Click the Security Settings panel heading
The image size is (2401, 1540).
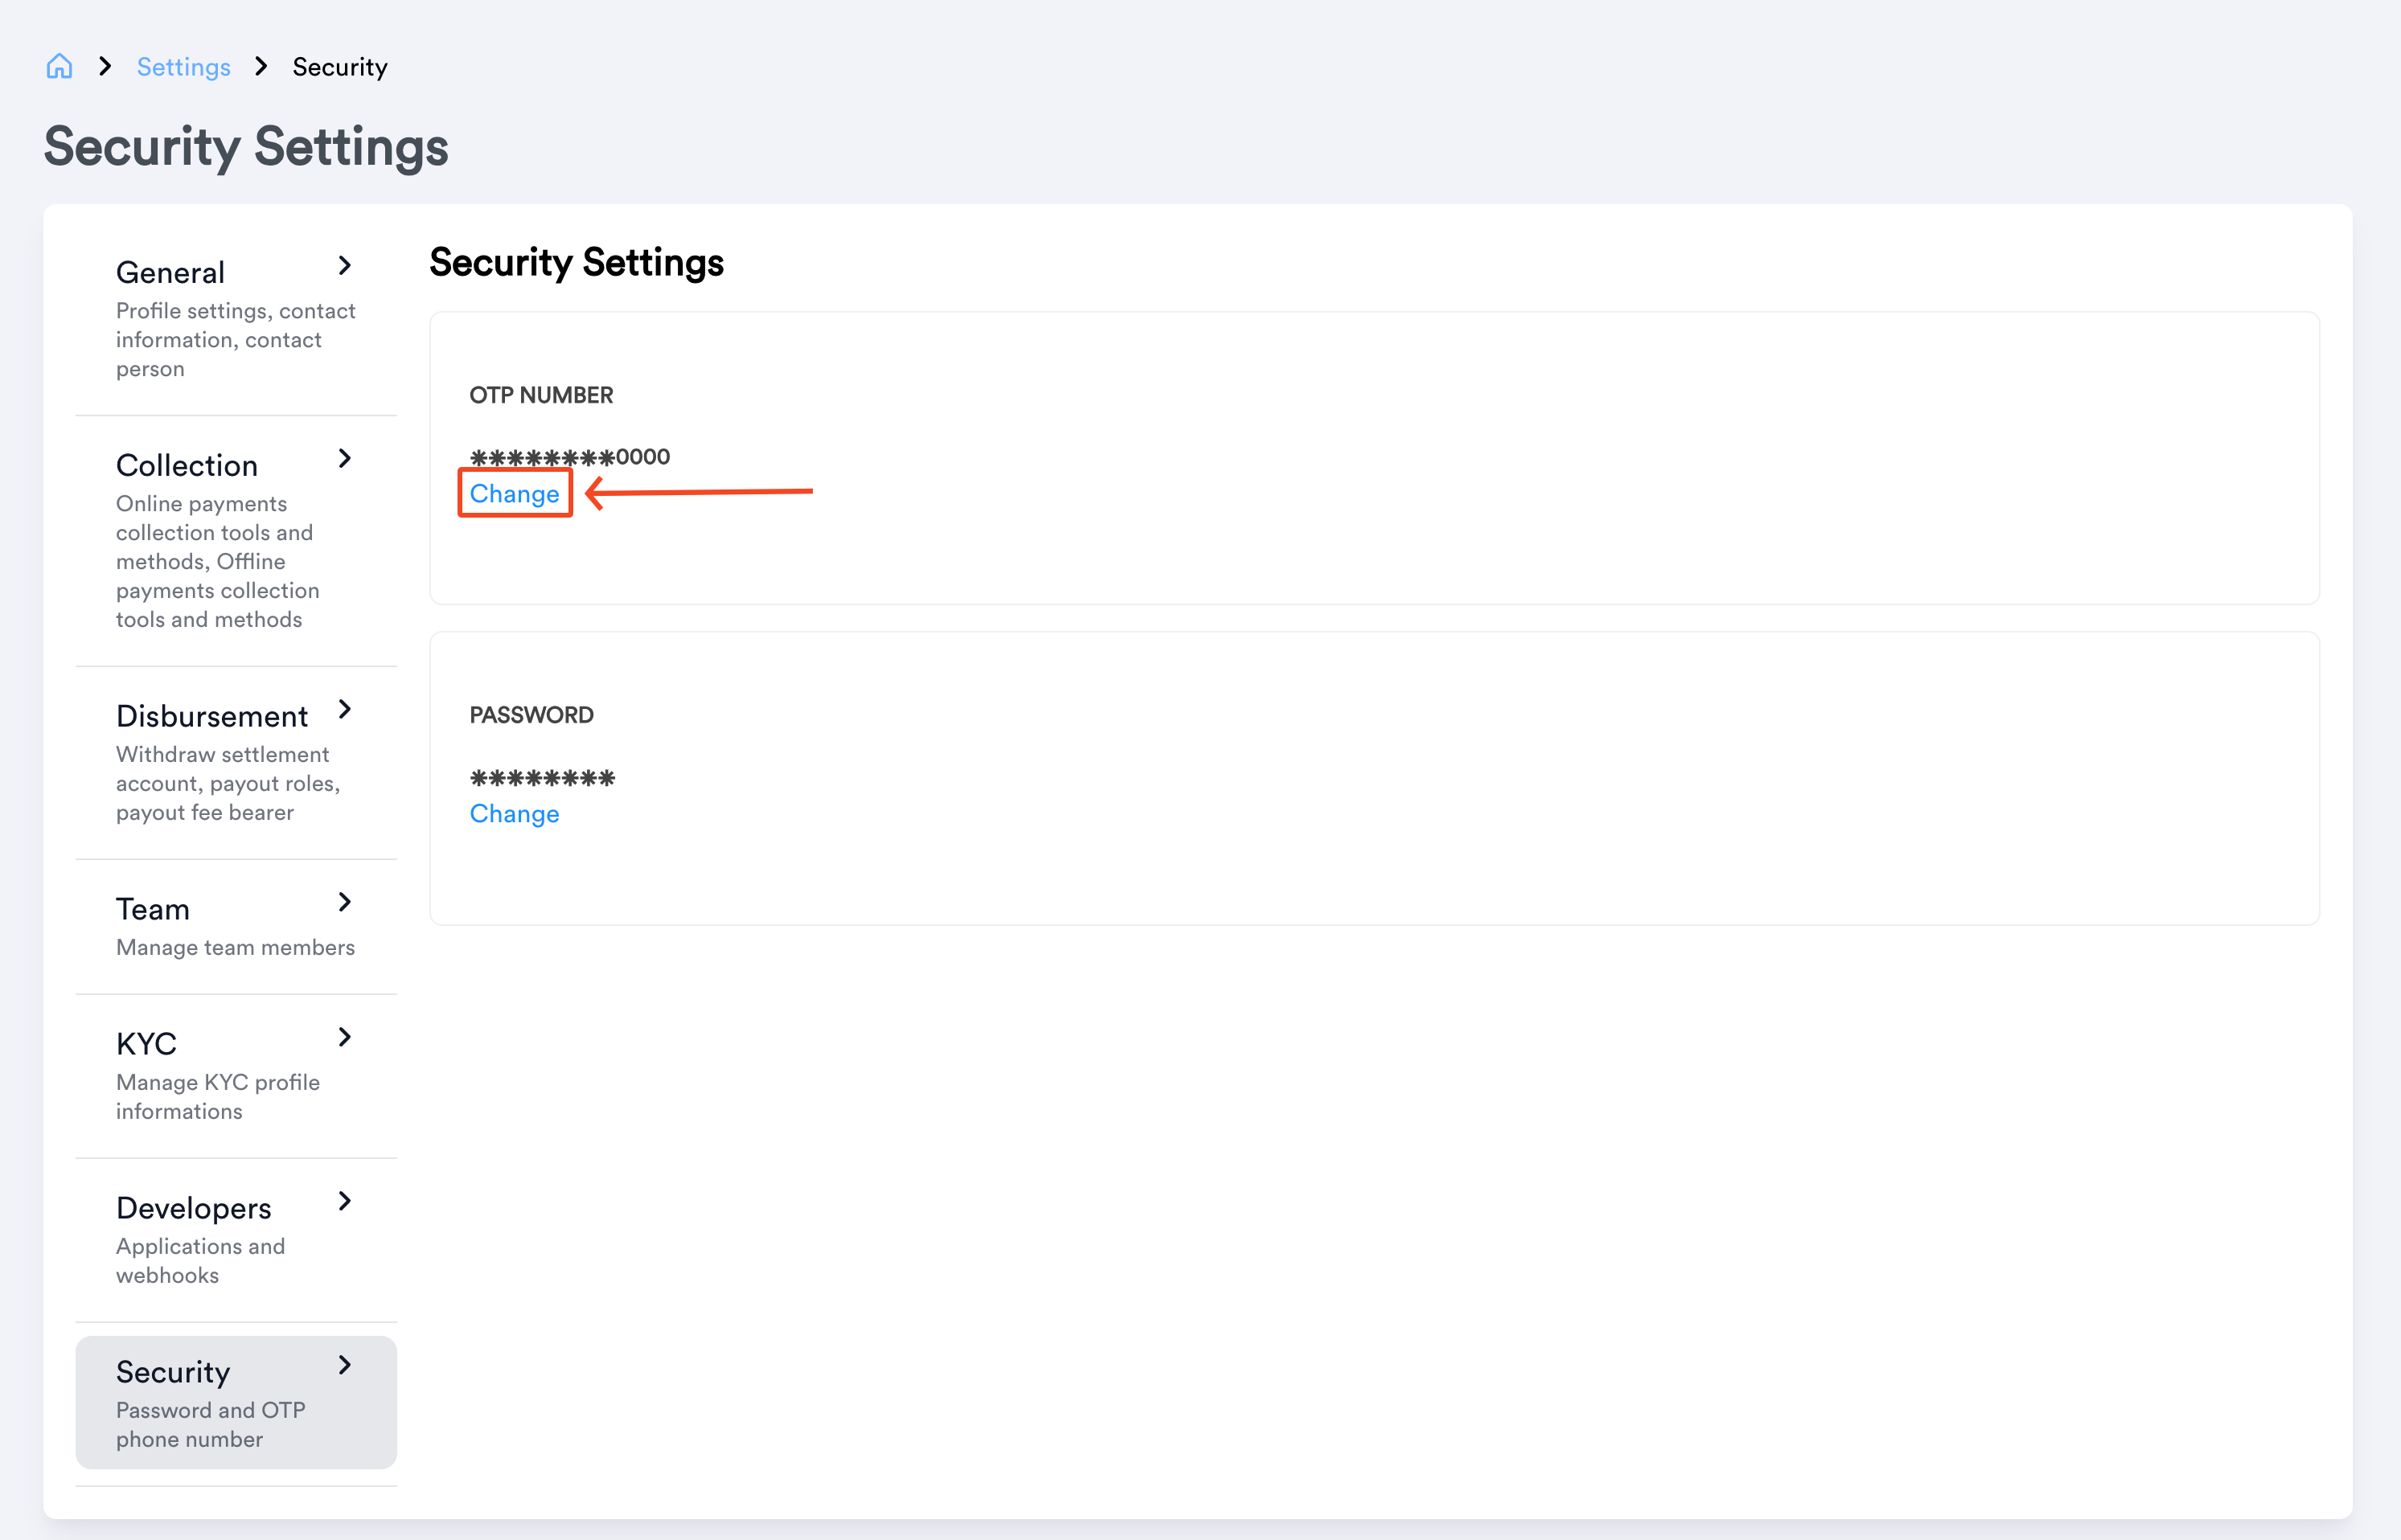[577, 263]
